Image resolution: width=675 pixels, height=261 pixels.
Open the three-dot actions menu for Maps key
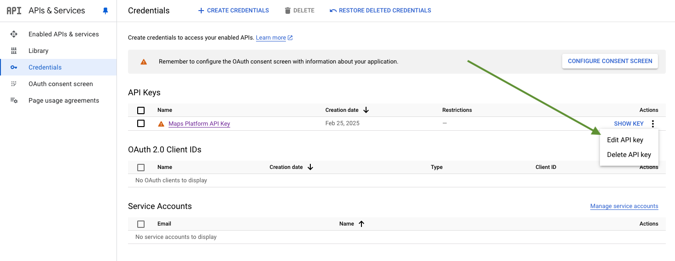[653, 124]
